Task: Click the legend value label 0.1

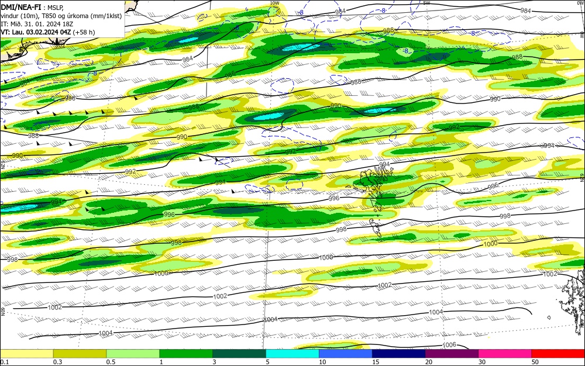Action: tap(5, 362)
